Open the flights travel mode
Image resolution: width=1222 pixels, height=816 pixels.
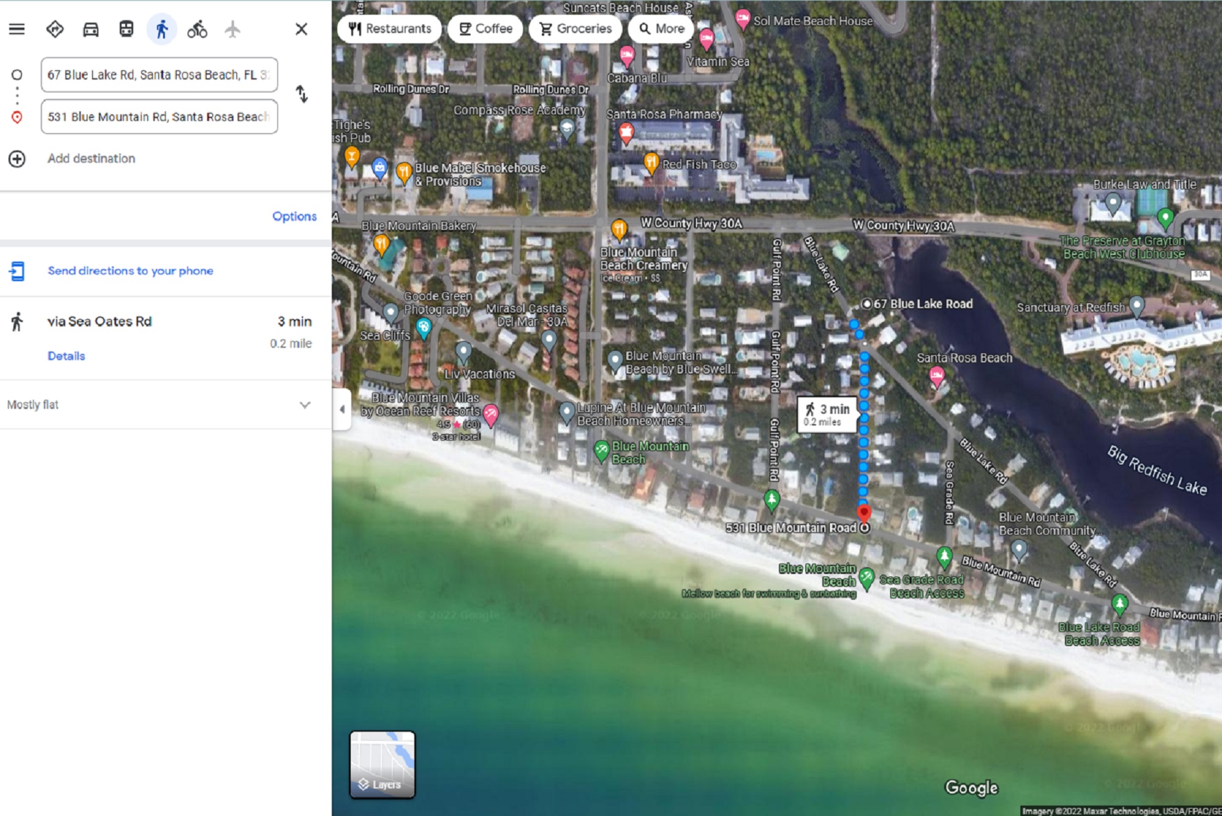click(x=232, y=28)
